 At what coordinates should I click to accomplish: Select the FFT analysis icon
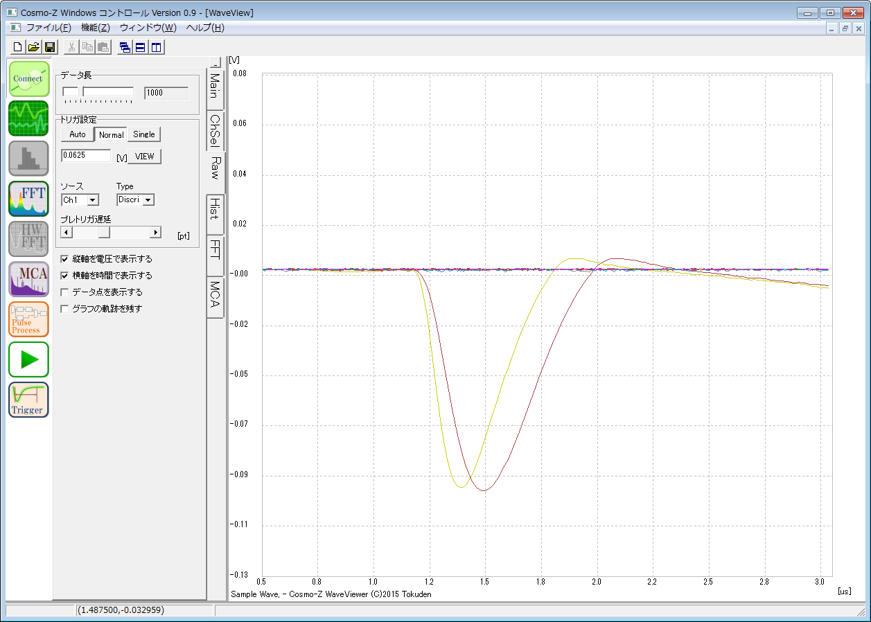(x=28, y=198)
